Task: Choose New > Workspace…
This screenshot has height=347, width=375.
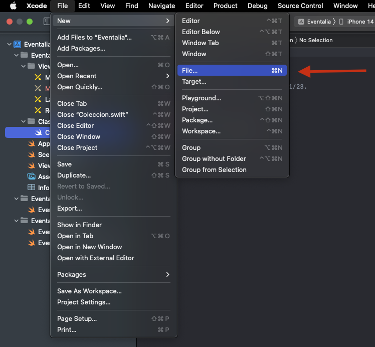Action: (x=232, y=131)
